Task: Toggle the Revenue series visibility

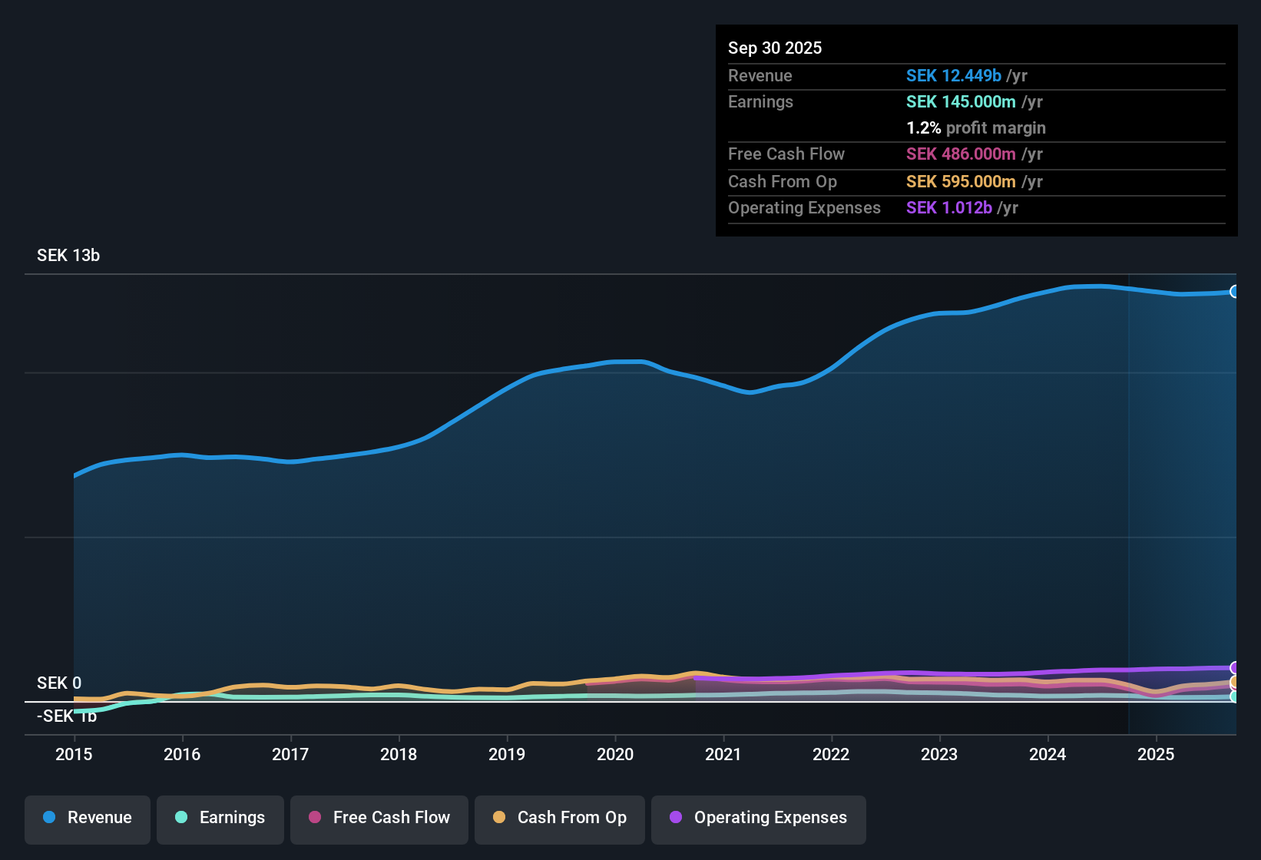Action: [87, 818]
